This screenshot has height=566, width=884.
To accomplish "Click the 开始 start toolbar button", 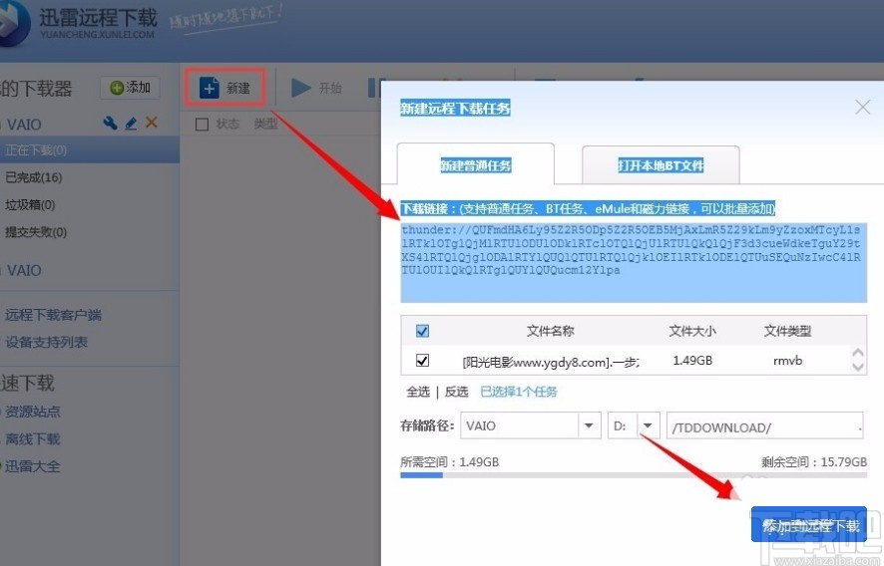I will pyautogui.click(x=316, y=88).
